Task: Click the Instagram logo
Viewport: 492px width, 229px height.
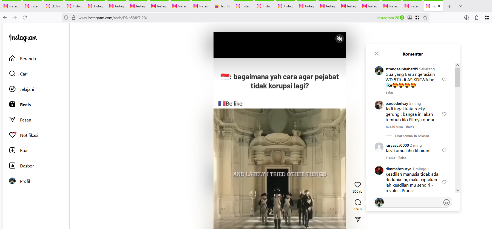Action: (23, 38)
